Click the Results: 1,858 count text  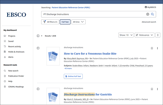click(x=50, y=36)
